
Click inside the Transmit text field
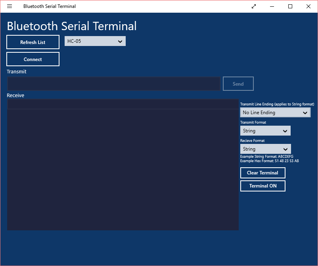click(x=114, y=84)
